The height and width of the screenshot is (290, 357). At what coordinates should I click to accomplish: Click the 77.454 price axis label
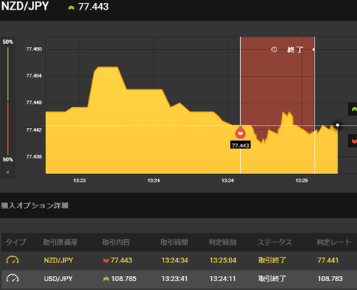coord(34,76)
